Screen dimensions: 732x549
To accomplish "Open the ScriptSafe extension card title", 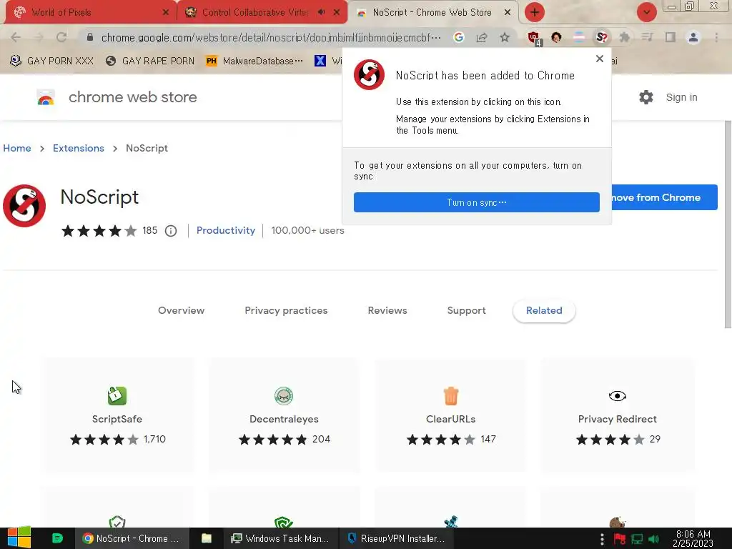I will 117,419.
